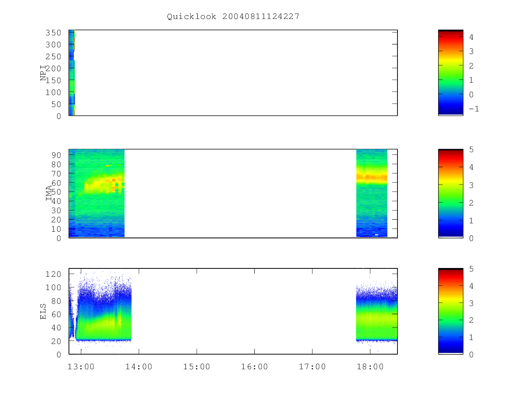The width and height of the screenshot is (530, 398).
Task: Click the IMA panel color scale bar
Action: point(450,193)
